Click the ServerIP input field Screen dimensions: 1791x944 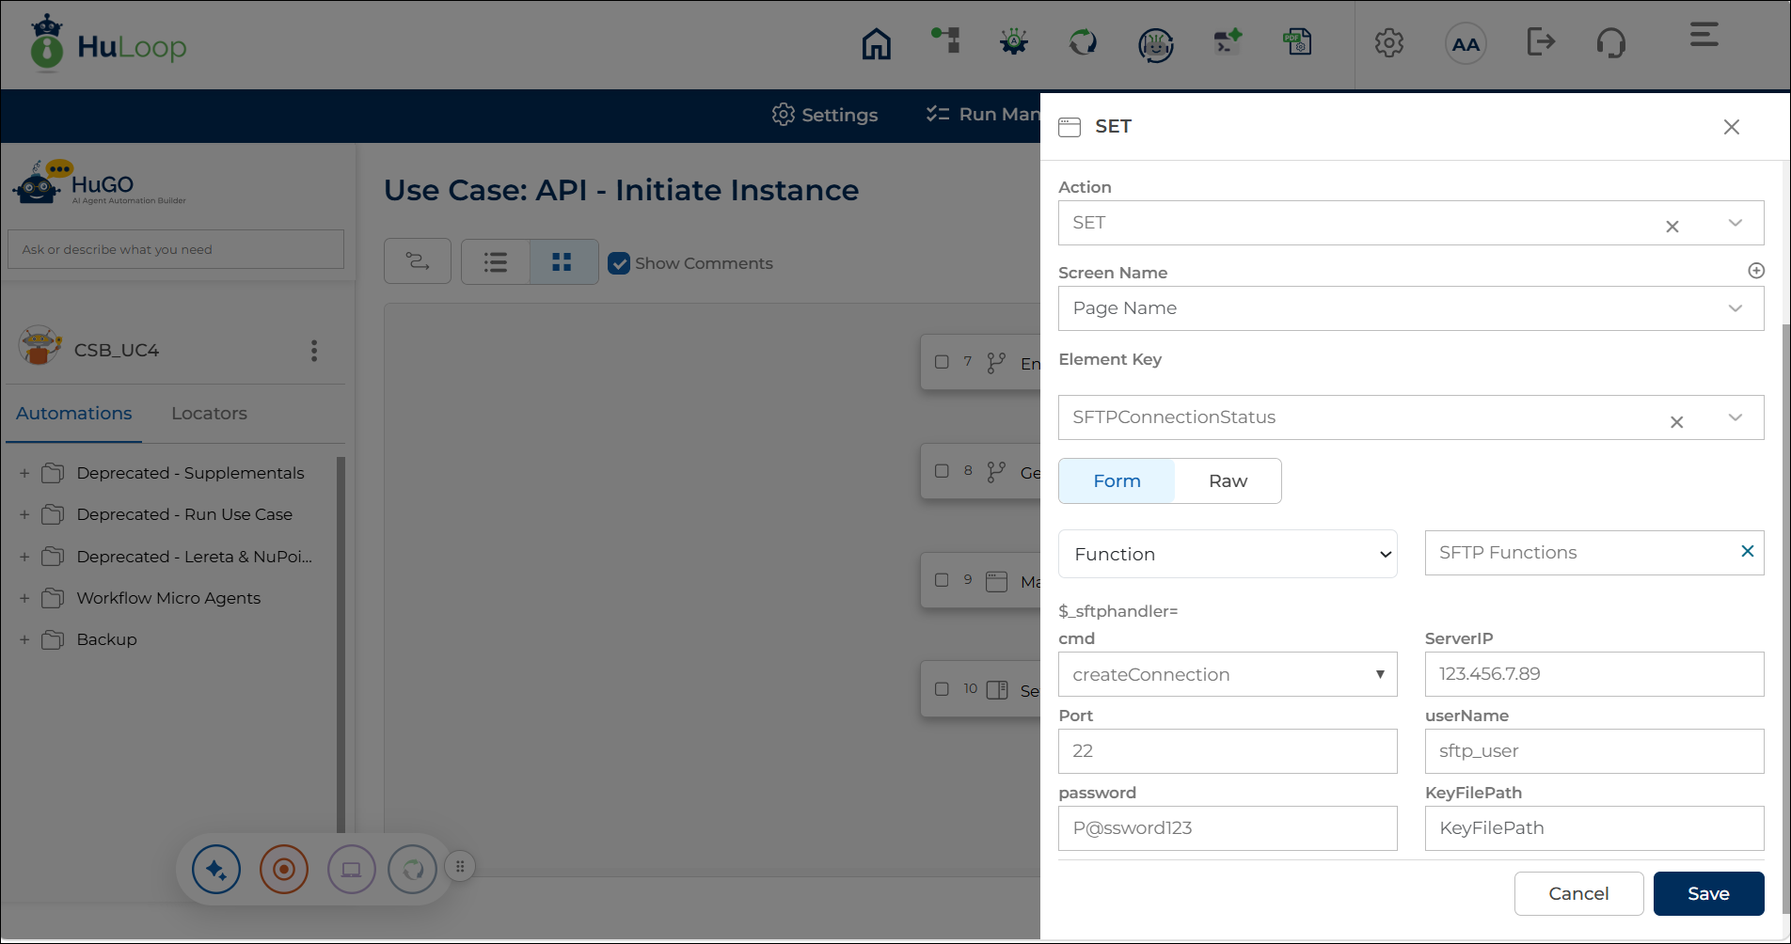tap(1594, 674)
